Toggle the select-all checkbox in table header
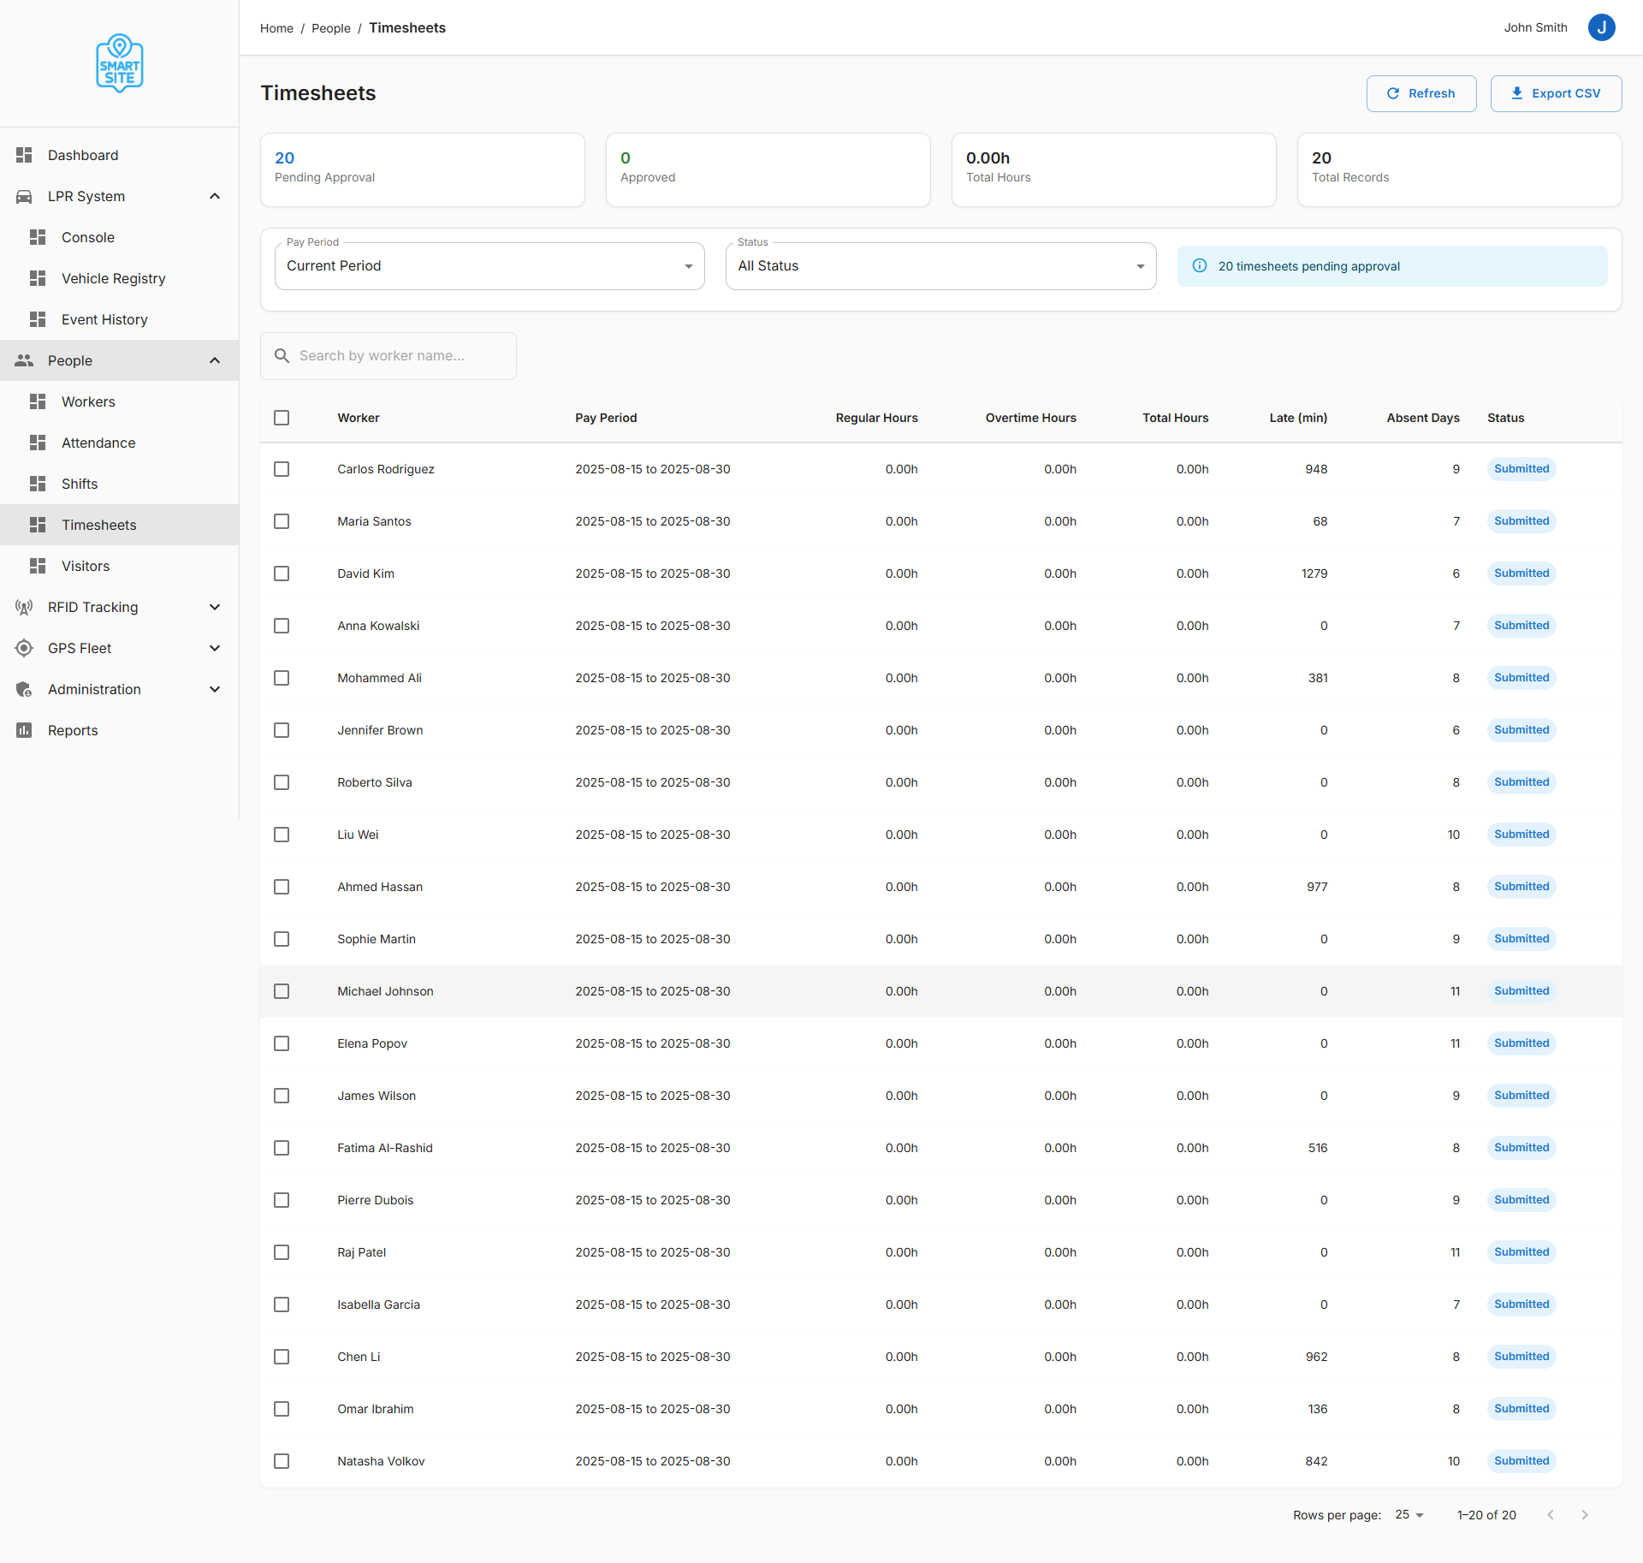 [x=282, y=418]
